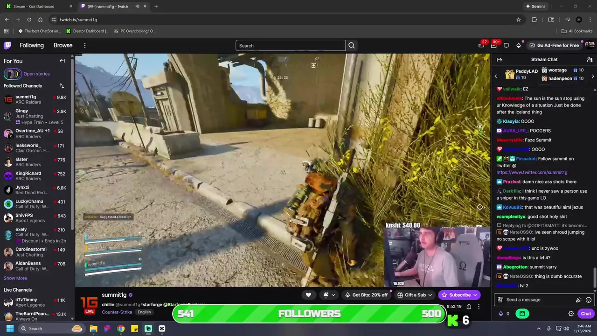Open the apps grid in bookmarks bar

[x=6, y=31]
